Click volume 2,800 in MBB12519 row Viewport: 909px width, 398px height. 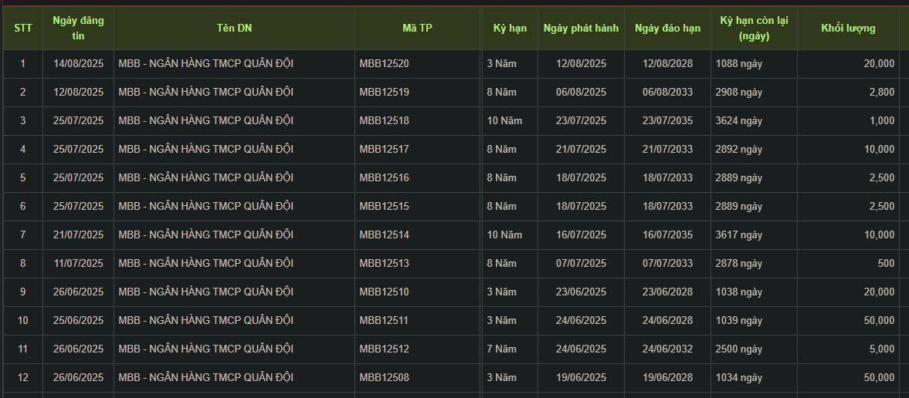882,92
